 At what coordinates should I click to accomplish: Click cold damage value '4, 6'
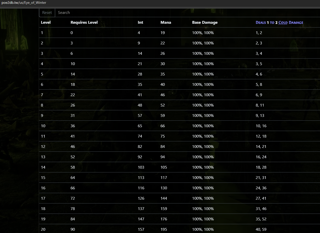(x=259, y=74)
